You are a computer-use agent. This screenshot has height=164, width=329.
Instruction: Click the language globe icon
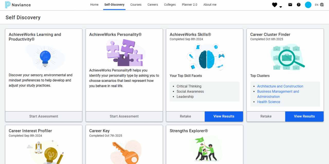point(322,5)
